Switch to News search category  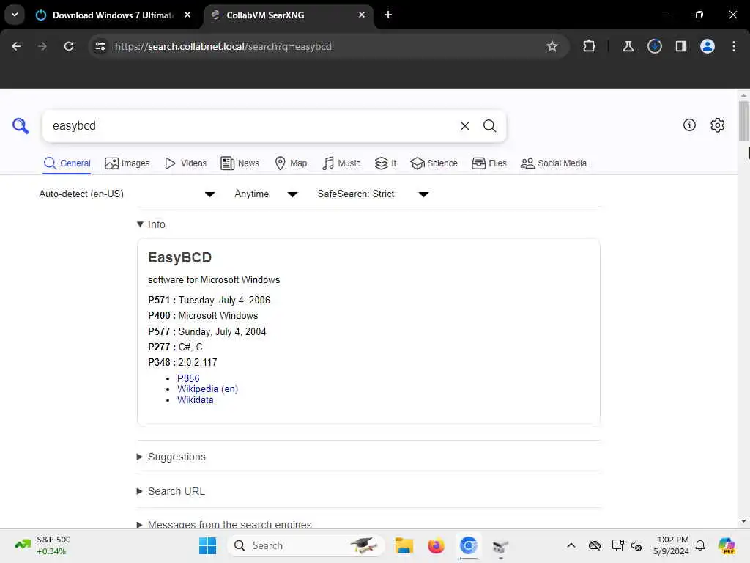(240, 163)
